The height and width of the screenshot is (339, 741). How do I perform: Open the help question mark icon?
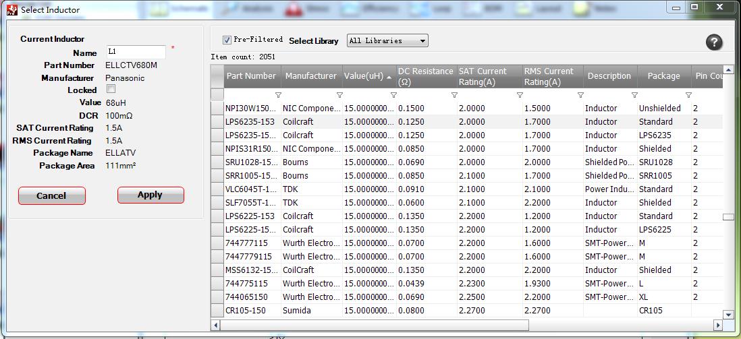[x=714, y=42]
